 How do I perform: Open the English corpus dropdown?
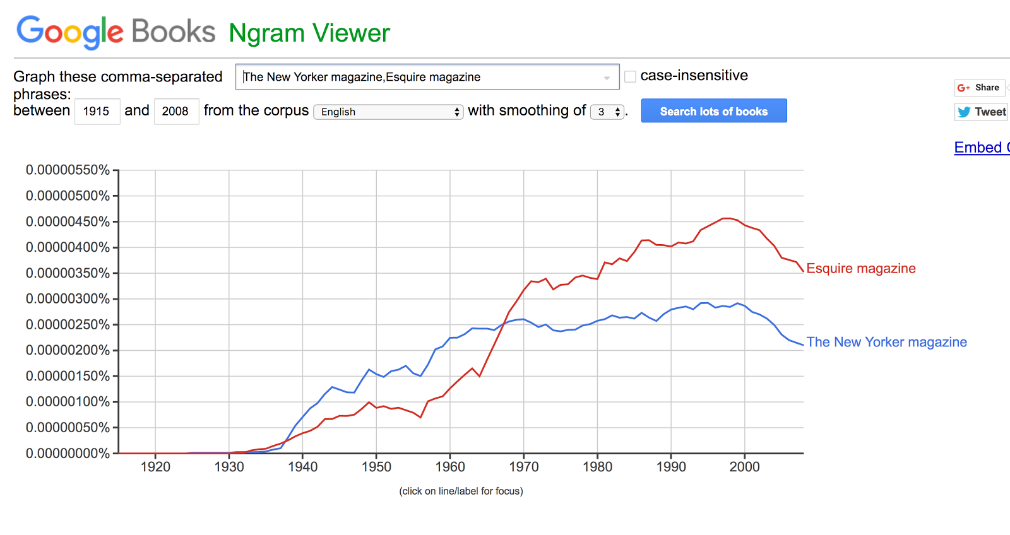(388, 112)
